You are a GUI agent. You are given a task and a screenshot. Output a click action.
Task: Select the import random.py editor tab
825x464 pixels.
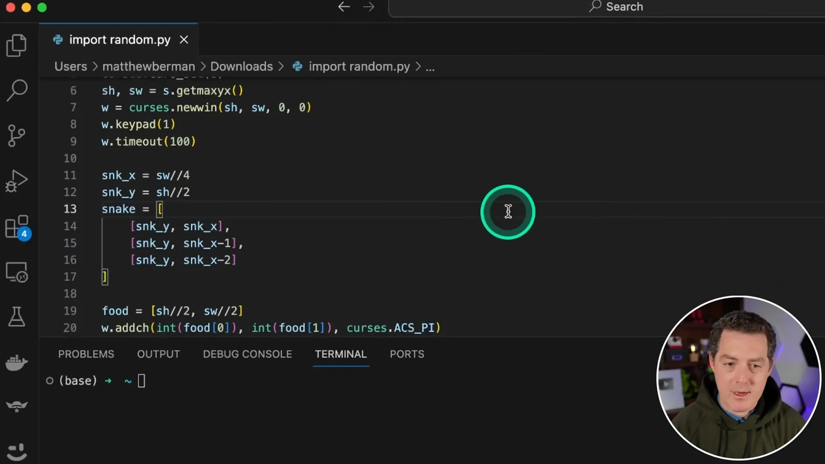[119, 40]
